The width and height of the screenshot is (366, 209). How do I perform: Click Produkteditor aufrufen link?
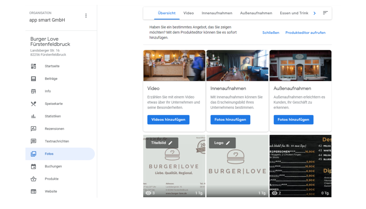point(305,33)
